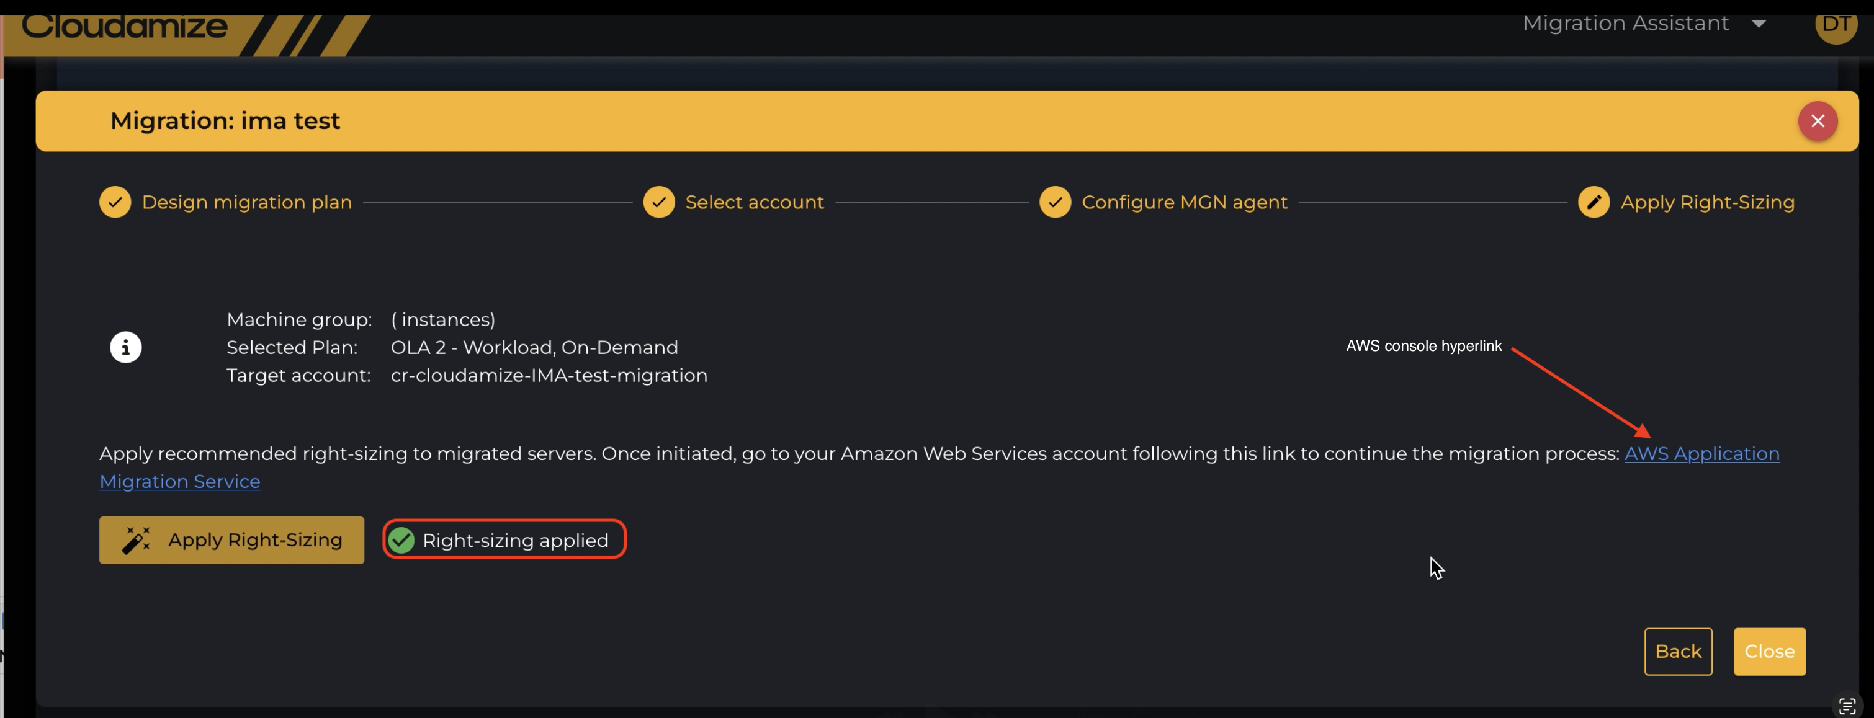Go to the Select account step label
1874x718 pixels.
(x=755, y=202)
